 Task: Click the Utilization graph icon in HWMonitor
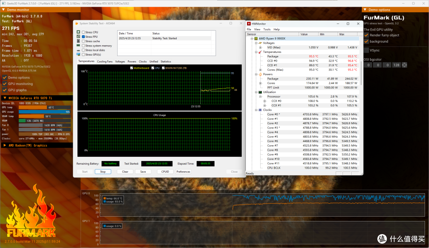tap(260, 92)
